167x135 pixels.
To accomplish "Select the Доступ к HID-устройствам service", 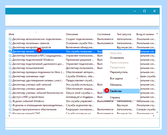I will [x=28, y=97].
